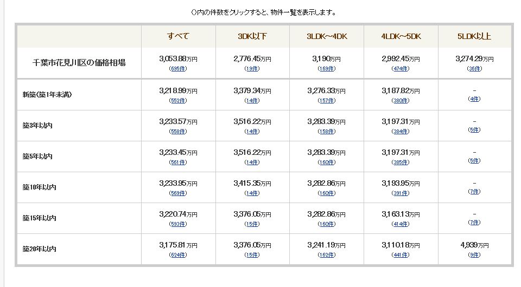Open 391件 link in 築10年以内 row
This screenshot has width=521, height=287.
(401, 193)
